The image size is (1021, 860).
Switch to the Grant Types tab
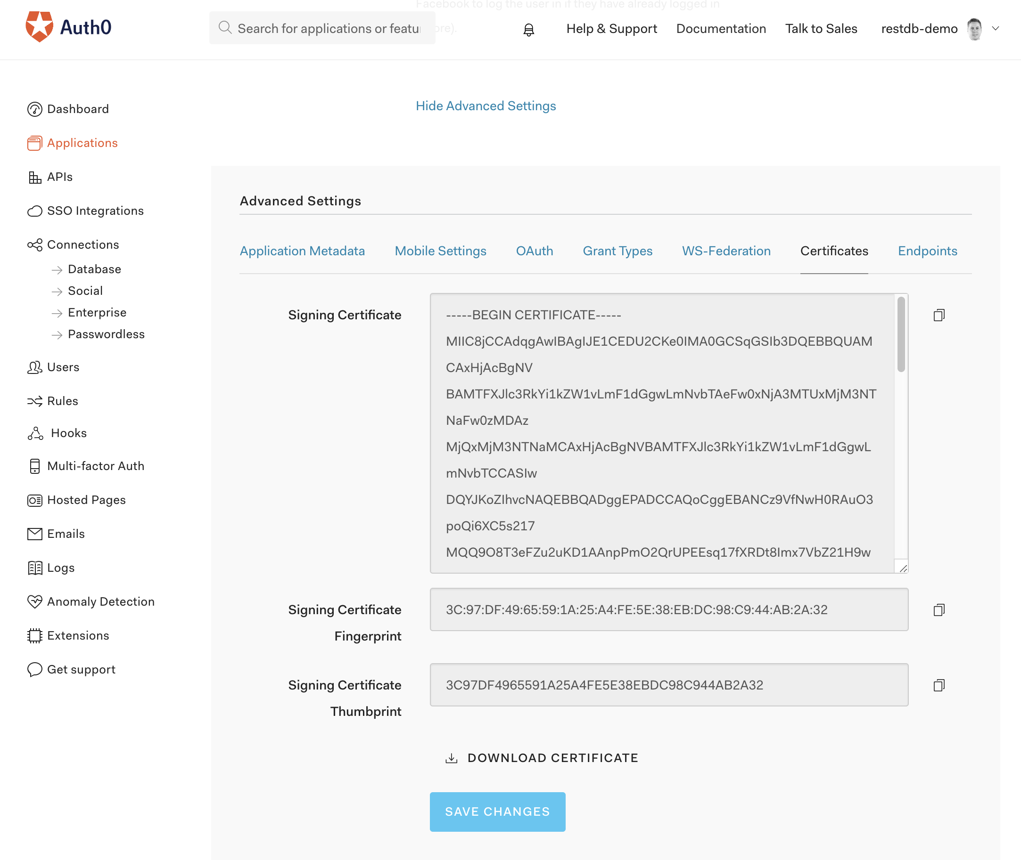coord(618,251)
